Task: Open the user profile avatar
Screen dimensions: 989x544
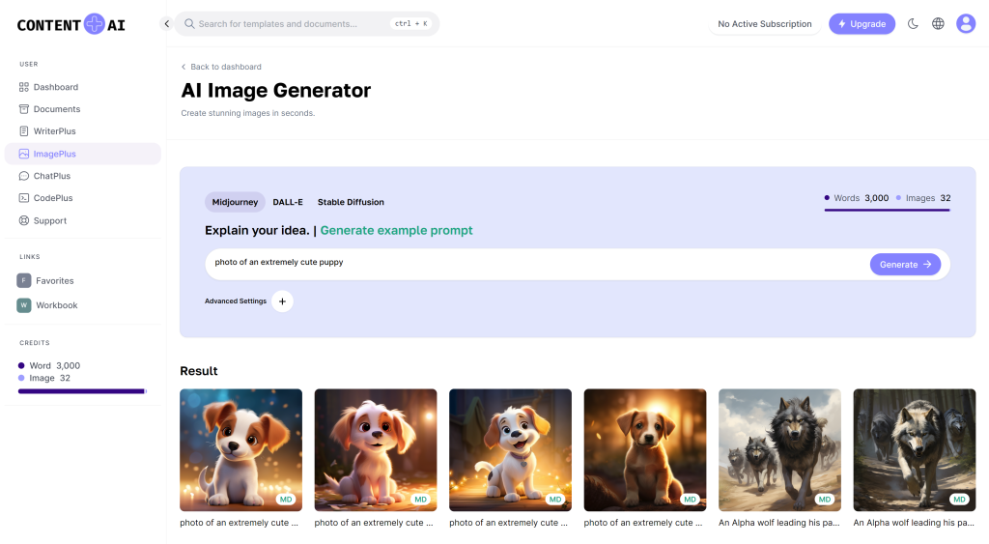Action: (x=966, y=24)
